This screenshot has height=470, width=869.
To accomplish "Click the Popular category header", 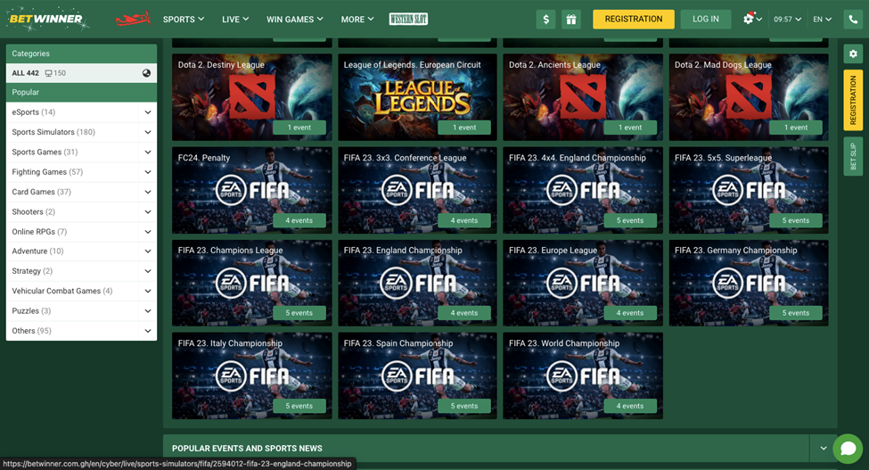I will tap(81, 92).
